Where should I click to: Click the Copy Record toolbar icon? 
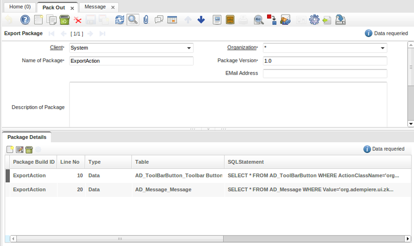coord(51,20)
